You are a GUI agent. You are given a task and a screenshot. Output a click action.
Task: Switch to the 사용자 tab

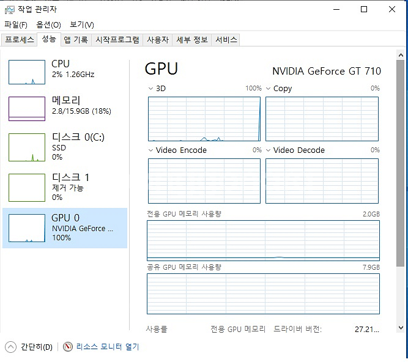coord(158,40)
